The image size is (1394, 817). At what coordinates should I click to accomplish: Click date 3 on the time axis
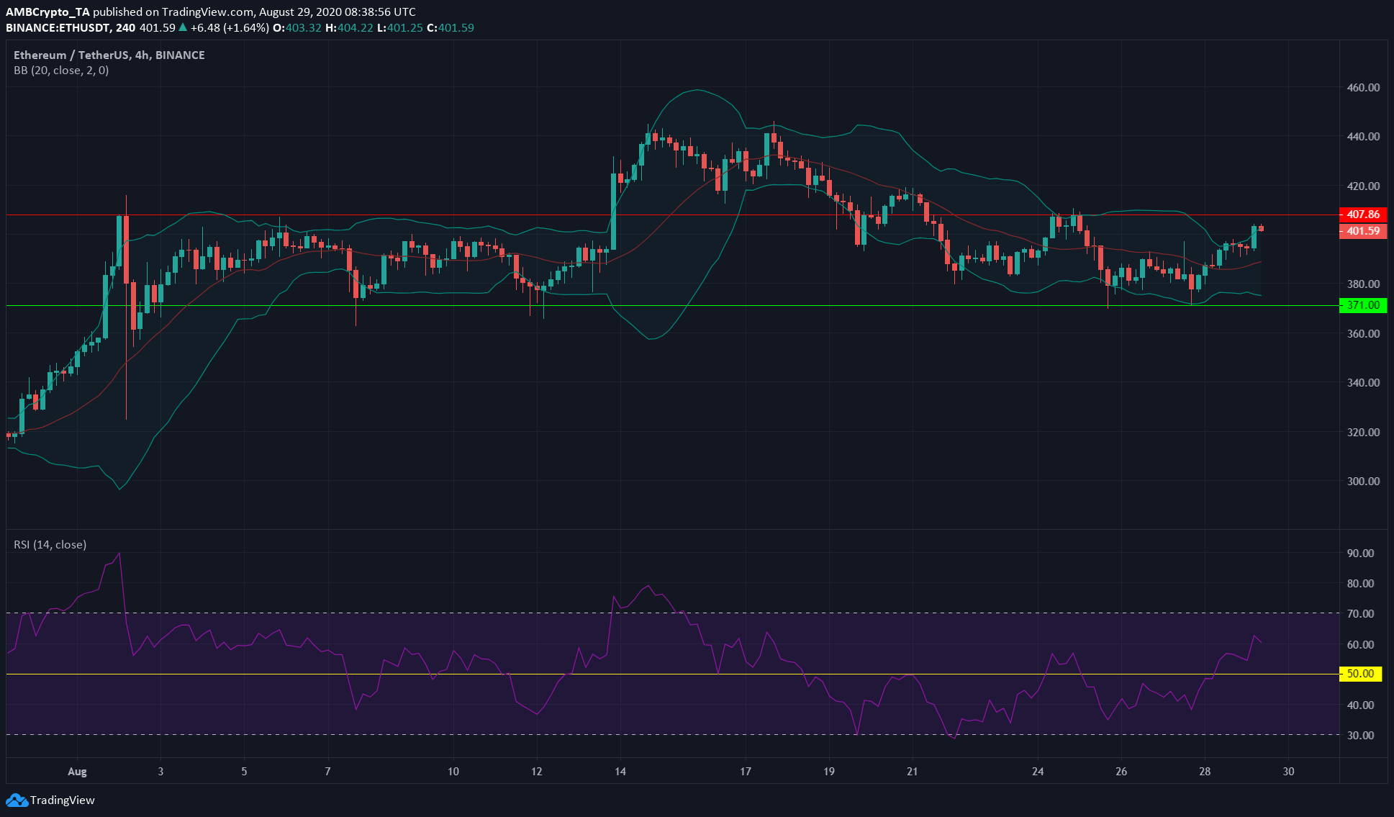point(160,772)
